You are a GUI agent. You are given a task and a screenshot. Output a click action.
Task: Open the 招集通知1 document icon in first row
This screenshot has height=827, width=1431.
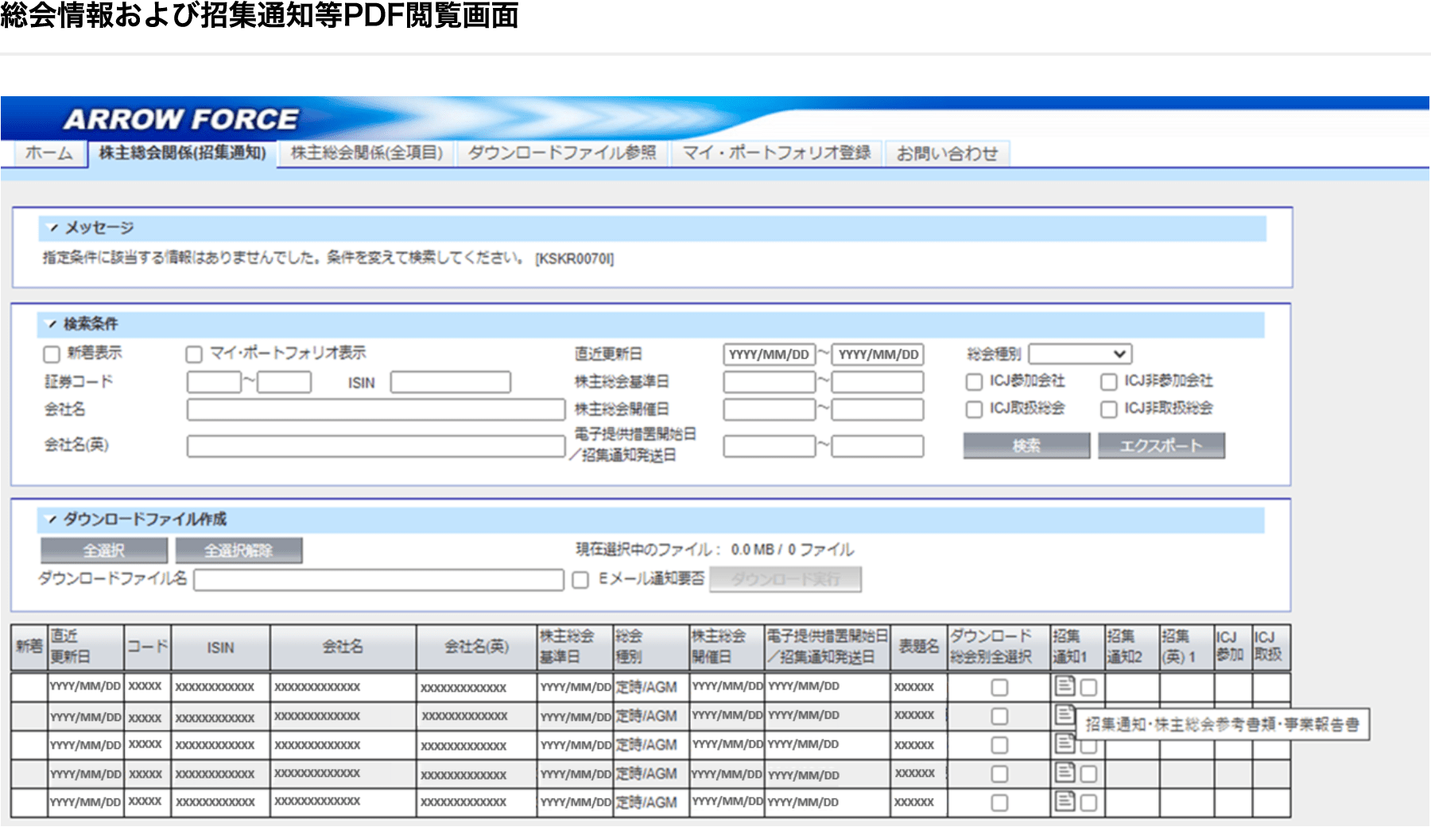(x=1065, y=685)
